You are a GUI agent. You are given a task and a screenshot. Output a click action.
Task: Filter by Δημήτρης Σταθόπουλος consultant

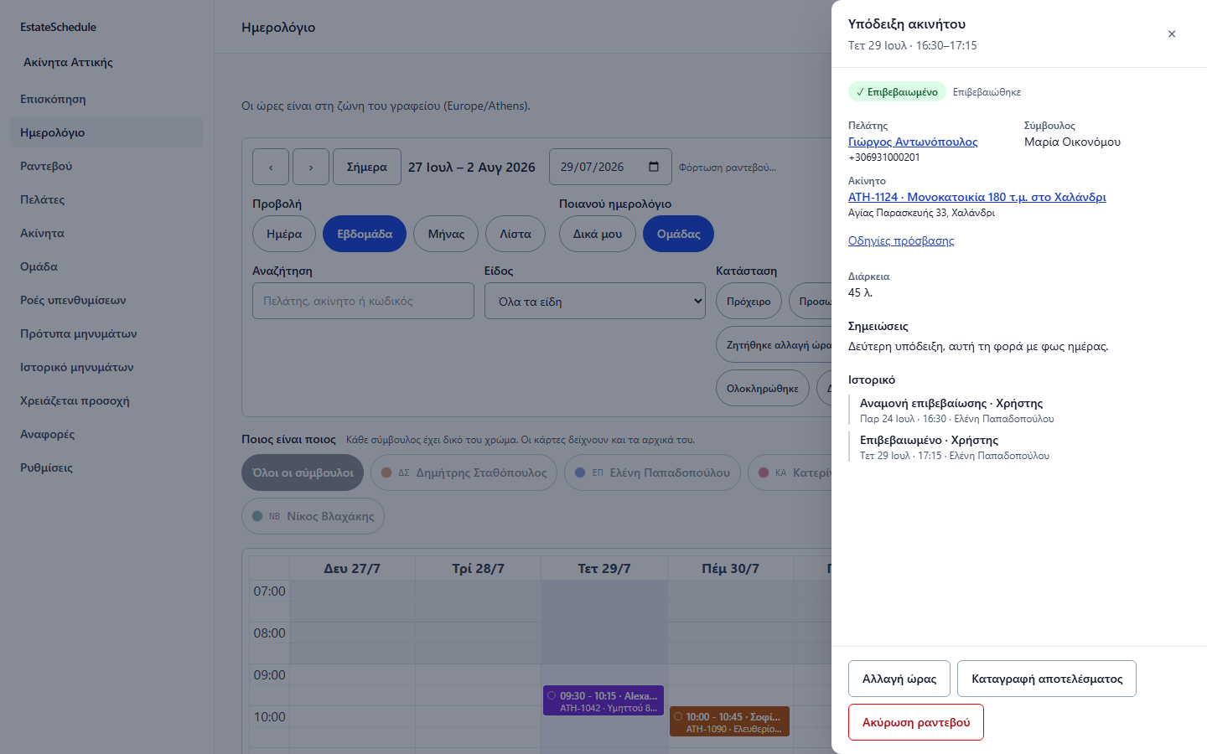(464, 473)
